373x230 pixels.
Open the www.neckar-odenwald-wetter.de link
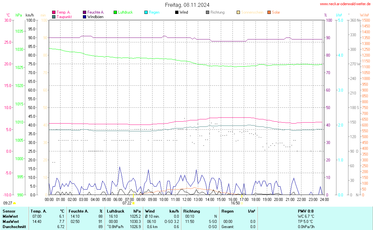(345, 4)
